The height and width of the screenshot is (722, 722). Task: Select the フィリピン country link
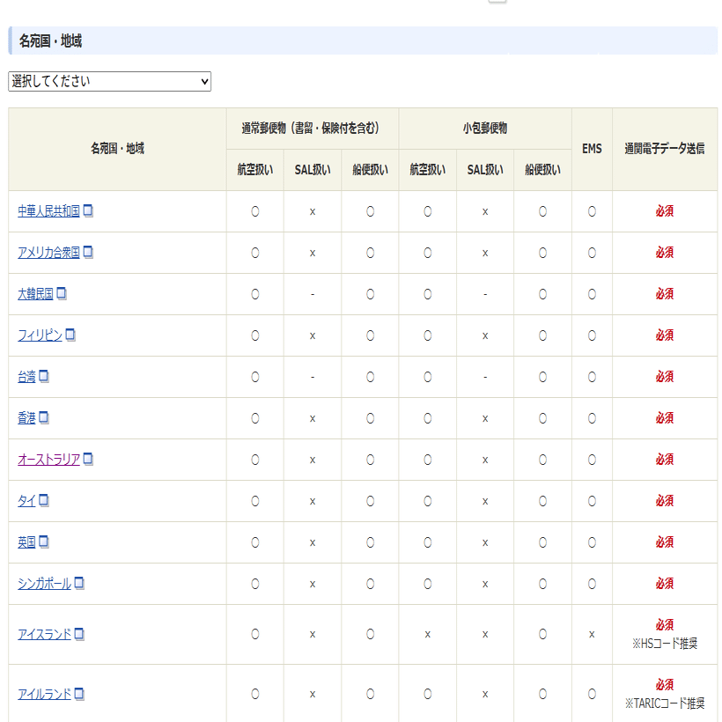click(40, 335)
